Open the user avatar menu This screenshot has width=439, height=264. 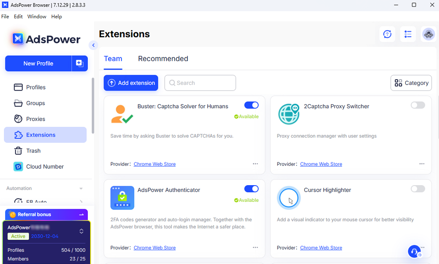coord(428,34)
